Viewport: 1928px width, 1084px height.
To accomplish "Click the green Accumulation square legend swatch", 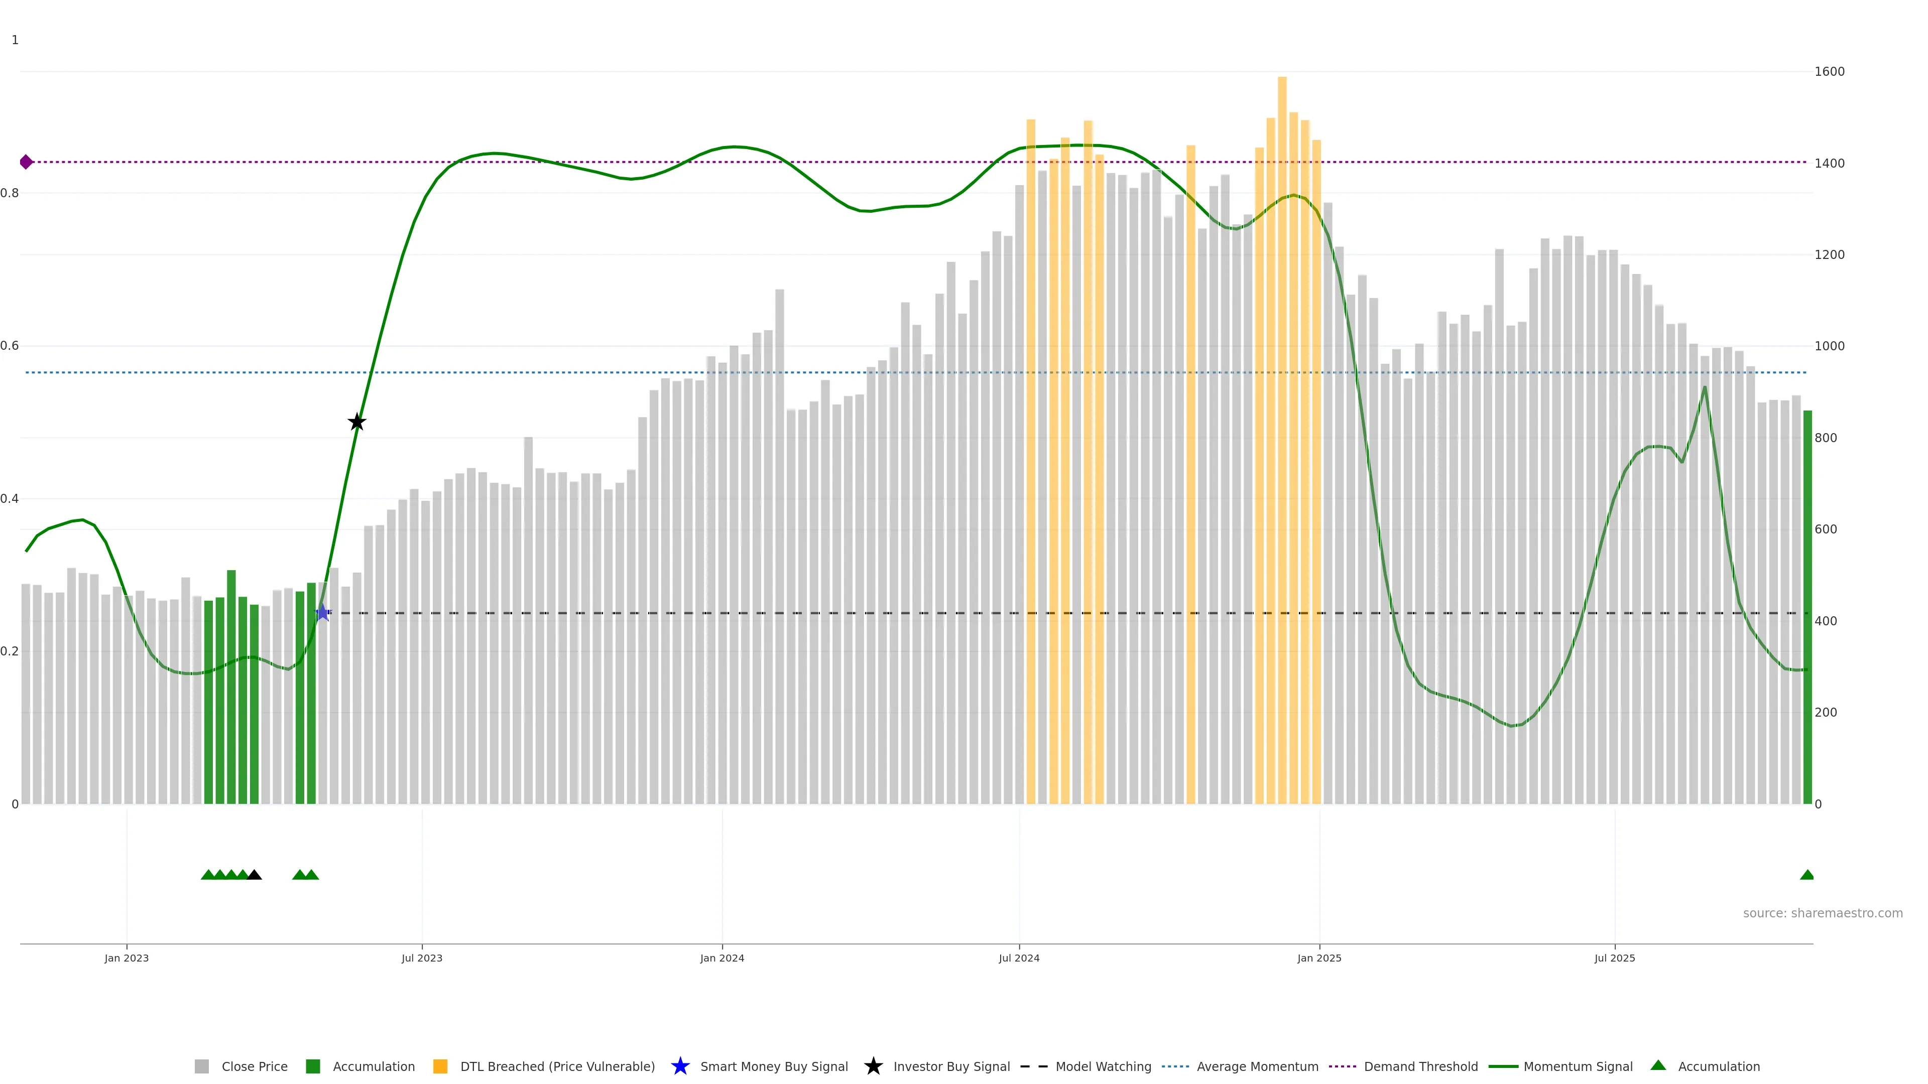I will tap(313, 1066).
